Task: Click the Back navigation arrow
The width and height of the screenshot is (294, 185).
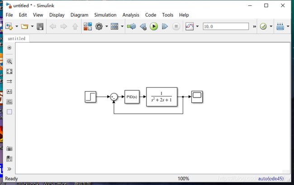Action: pos(53,26)
